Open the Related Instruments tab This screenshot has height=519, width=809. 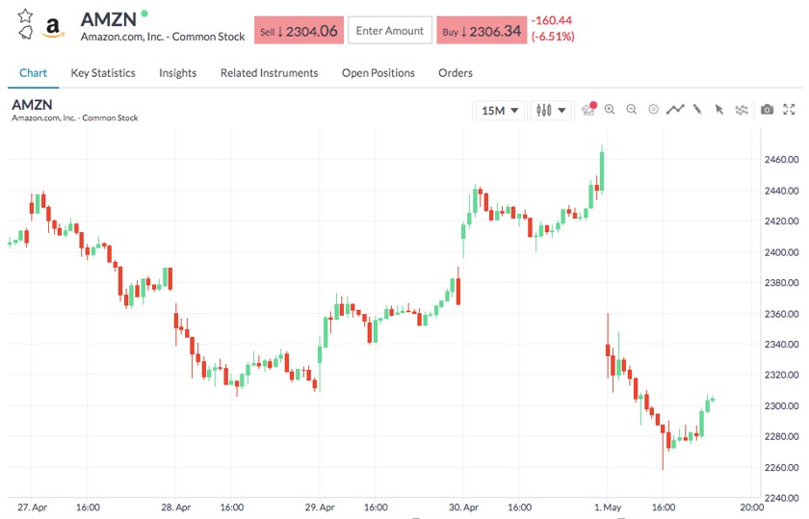[x=270, y=73]
